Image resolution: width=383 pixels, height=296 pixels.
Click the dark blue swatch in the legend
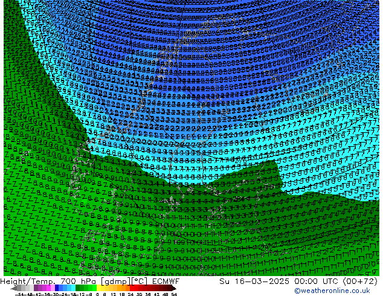tap(57, 288)
